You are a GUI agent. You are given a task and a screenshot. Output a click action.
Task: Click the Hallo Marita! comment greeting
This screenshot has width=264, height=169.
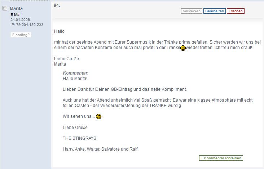[75, 79]
